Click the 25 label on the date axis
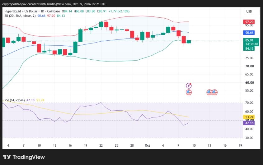The width and height of the screenshot is (263, 165). point(116,145)
